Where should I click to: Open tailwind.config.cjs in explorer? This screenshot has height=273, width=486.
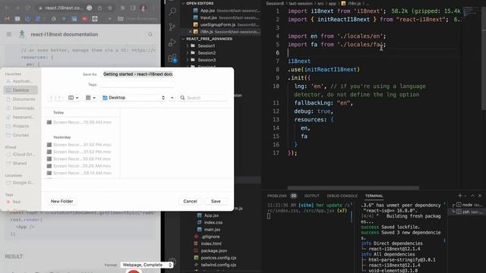coord(219,265)
